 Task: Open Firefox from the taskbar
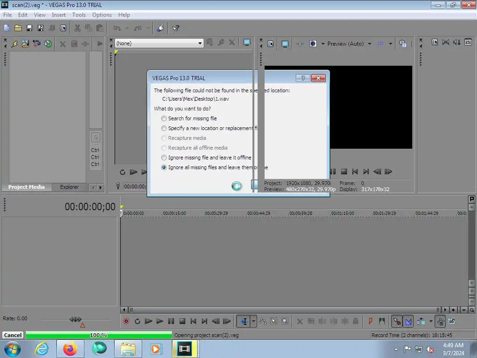click(70, 349)
